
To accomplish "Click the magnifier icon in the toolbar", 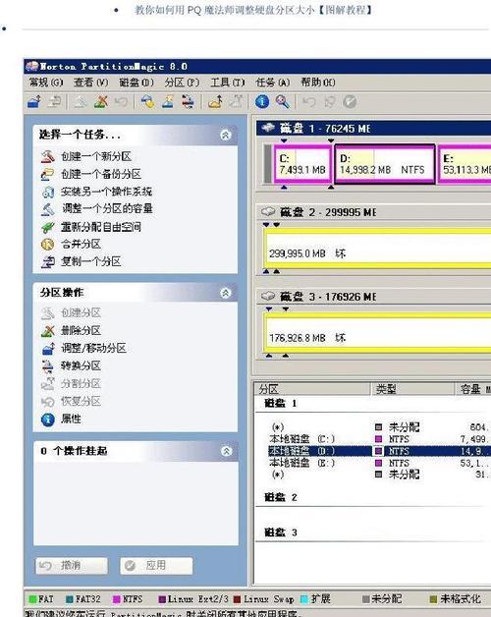I will pyautogui.click(x=282, y=102).
